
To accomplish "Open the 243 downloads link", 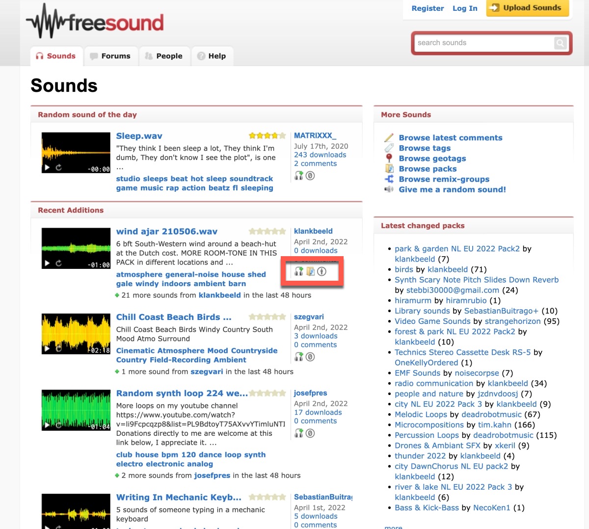I will (320, 155).
